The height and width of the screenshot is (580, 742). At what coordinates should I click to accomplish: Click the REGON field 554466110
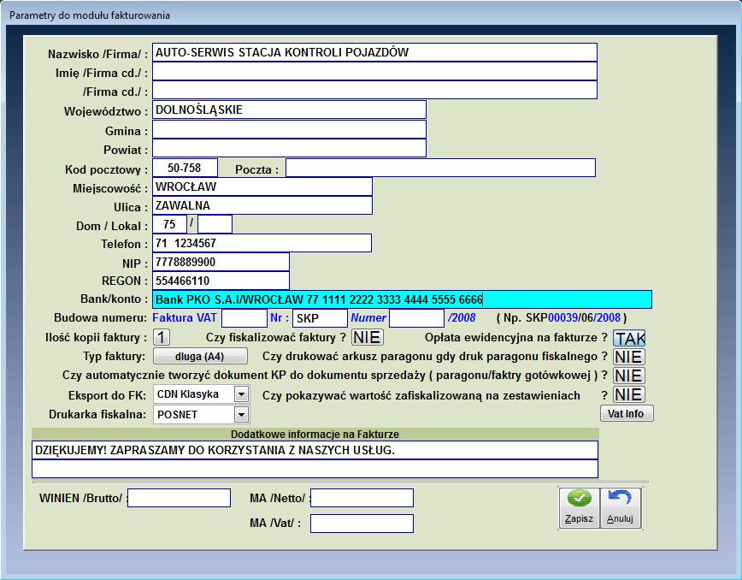221,281
